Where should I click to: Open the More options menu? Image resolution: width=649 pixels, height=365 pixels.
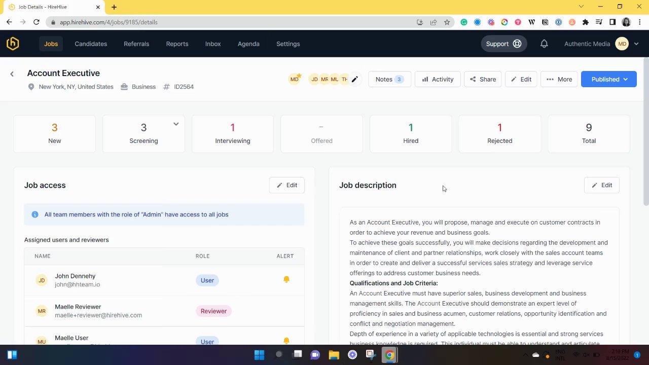(x=559, y=79)
